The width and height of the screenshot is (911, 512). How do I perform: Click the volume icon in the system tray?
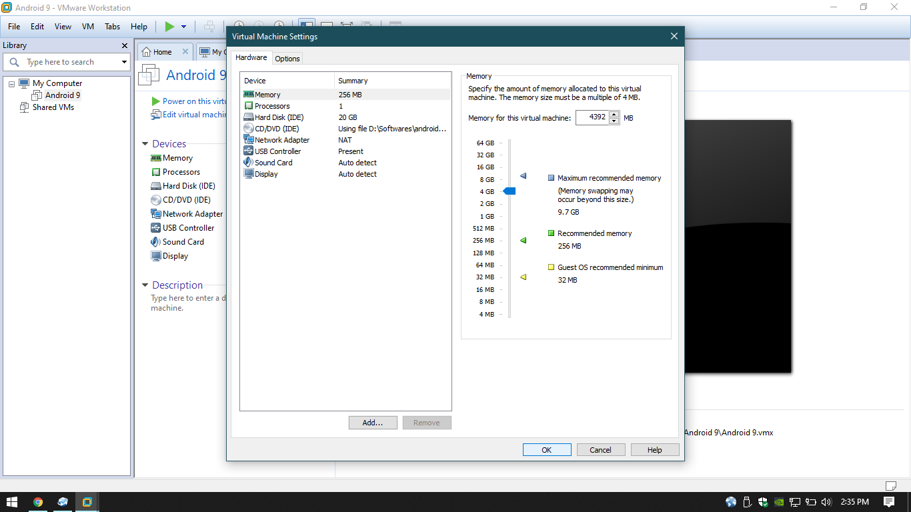[x=826, y=501]
